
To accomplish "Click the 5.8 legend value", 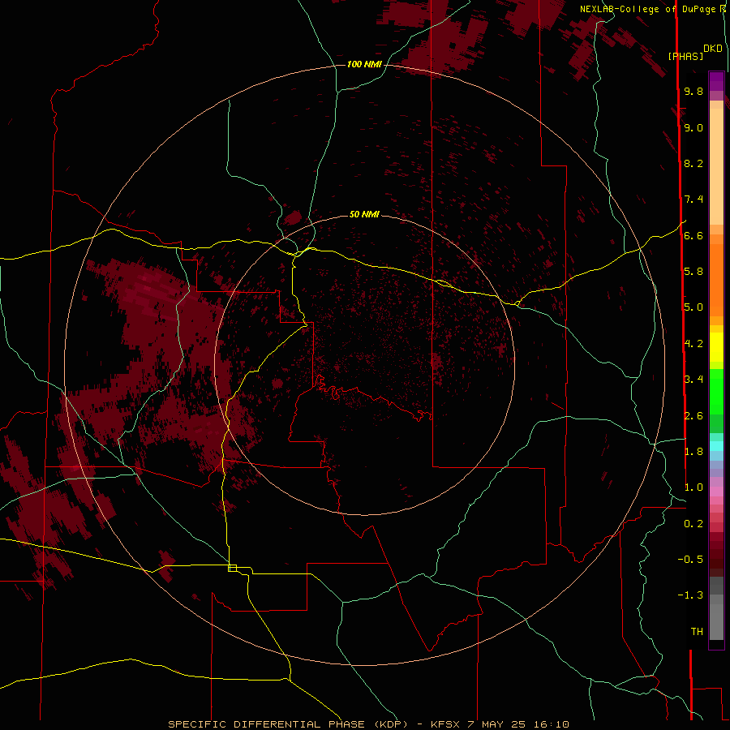I will tap(693, 272).
